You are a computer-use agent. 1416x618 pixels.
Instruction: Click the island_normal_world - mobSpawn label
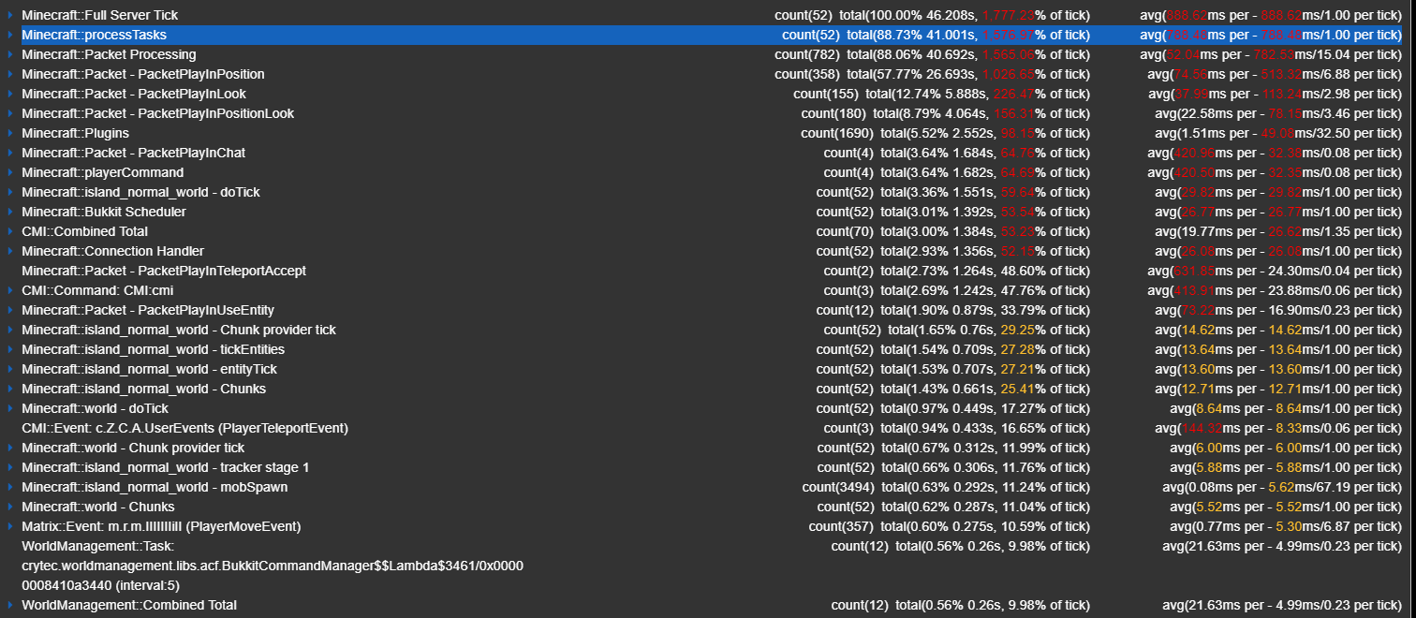(x=155, y=487)
